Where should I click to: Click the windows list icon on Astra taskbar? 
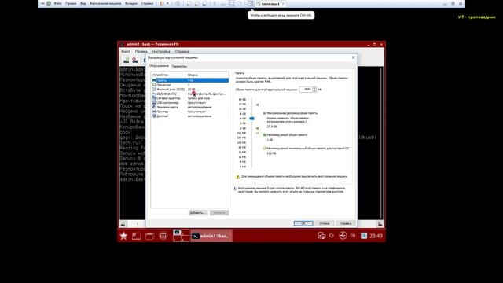click(149, 236)
